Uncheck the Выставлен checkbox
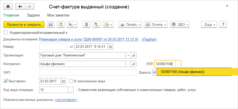238x109 pixels. click(5, 81)
